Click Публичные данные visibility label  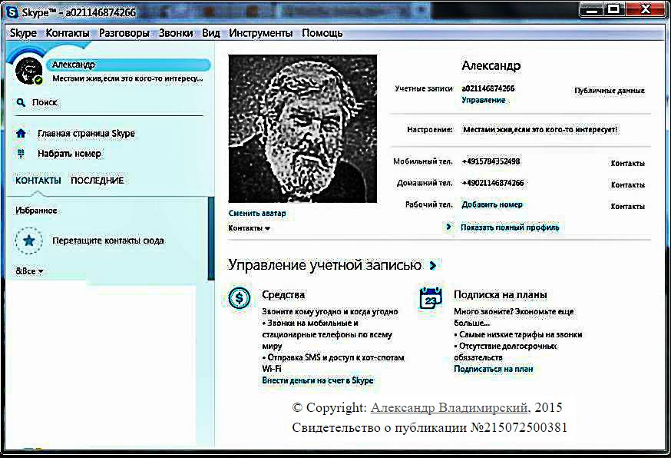[x=610, y=91]
